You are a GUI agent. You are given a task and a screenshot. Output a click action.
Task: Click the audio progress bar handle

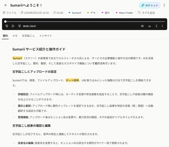coord(5,22)
